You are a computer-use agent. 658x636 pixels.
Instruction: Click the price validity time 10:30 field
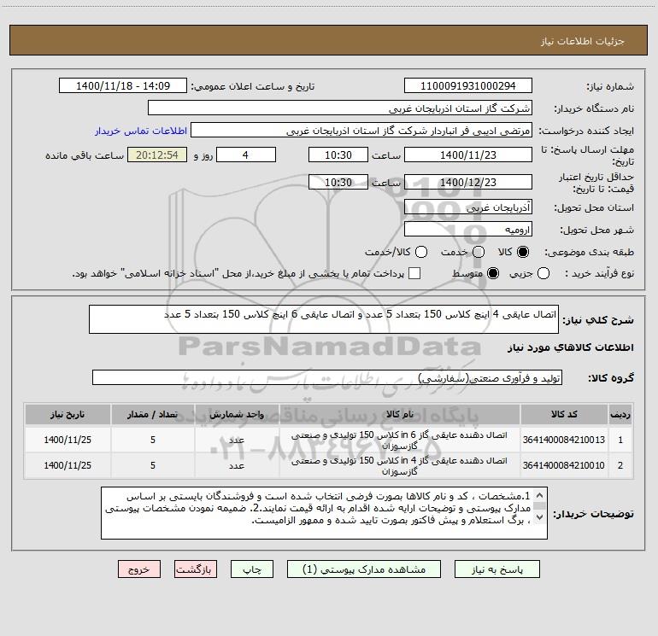(x=338, y=182)
